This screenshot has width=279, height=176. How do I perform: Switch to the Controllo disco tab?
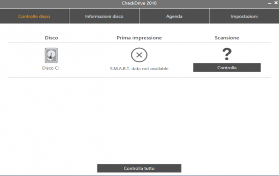click(x=34, y=16)
